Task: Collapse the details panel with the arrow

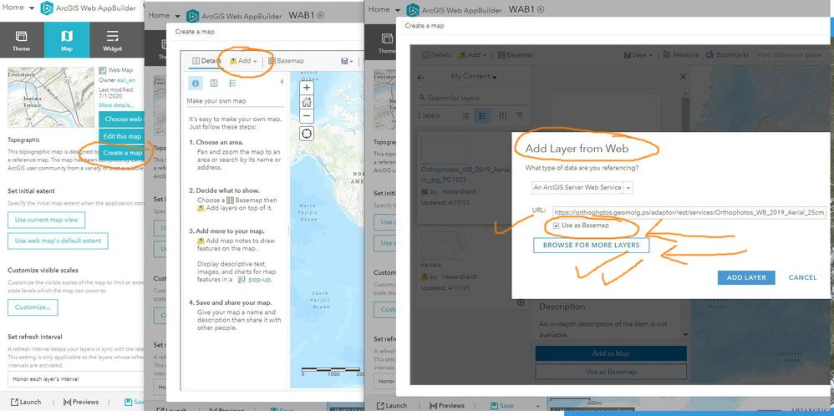Action: (x=282, y=82)
